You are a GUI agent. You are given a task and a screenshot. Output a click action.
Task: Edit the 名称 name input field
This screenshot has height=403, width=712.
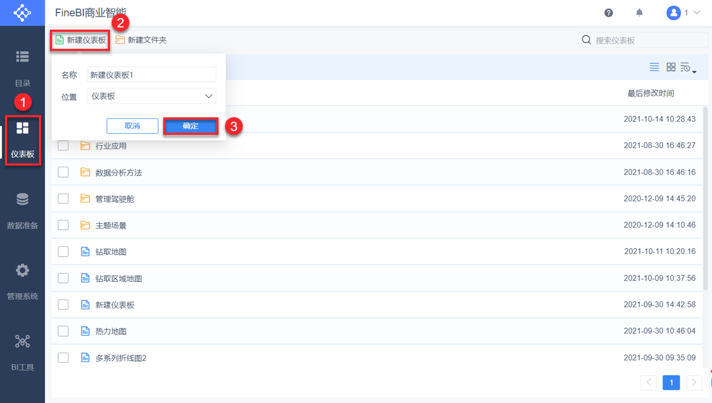point(152,75)
